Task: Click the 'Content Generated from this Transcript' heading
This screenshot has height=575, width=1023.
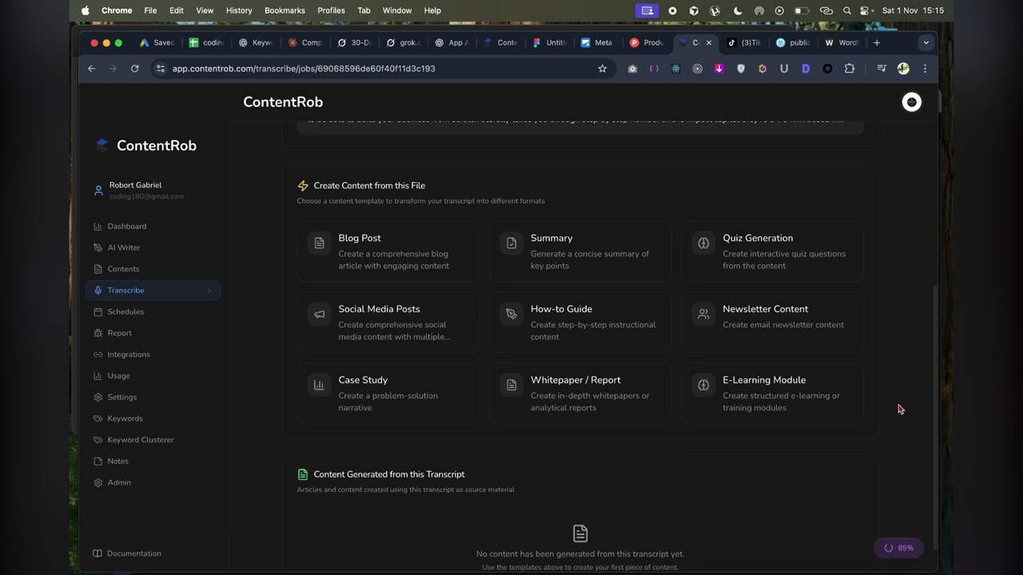Action: 389,474
